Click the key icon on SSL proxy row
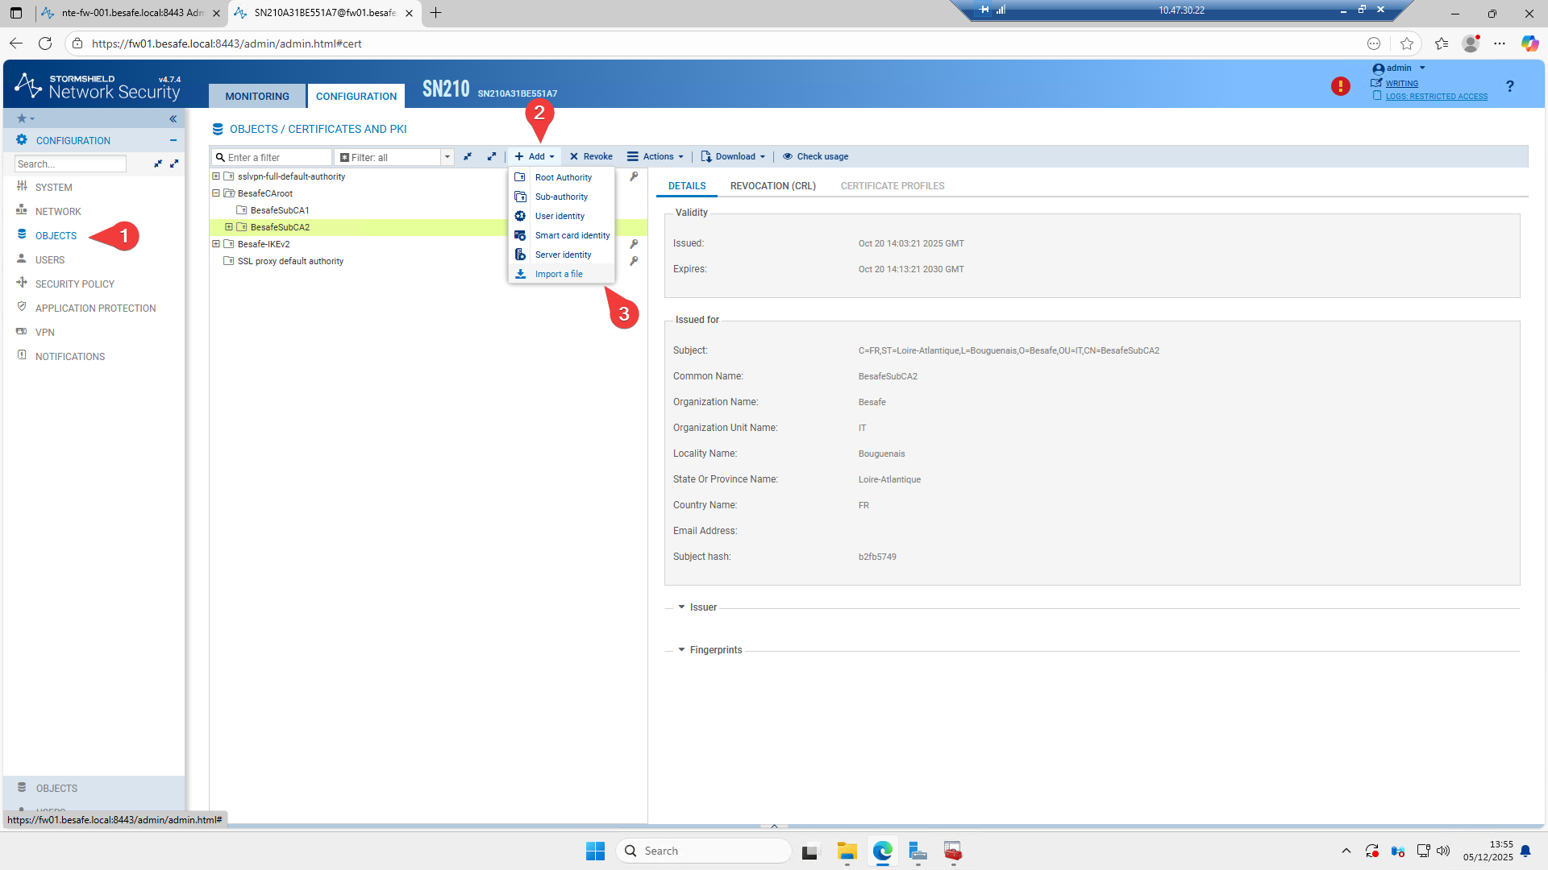Viewport: 1548px width, 870px height. (634, 261)
